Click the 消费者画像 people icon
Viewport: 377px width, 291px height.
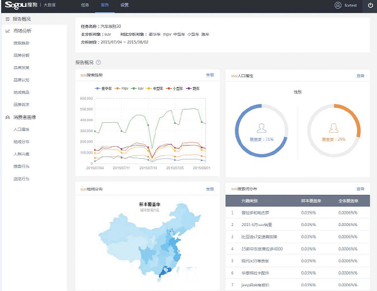coord(8,117)
